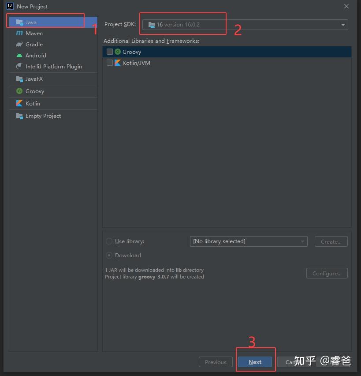This screenshot has width=361, height=376.
Task: Check the Kotlin/JVM framework checkbox
Action: (x=109, y=63)
